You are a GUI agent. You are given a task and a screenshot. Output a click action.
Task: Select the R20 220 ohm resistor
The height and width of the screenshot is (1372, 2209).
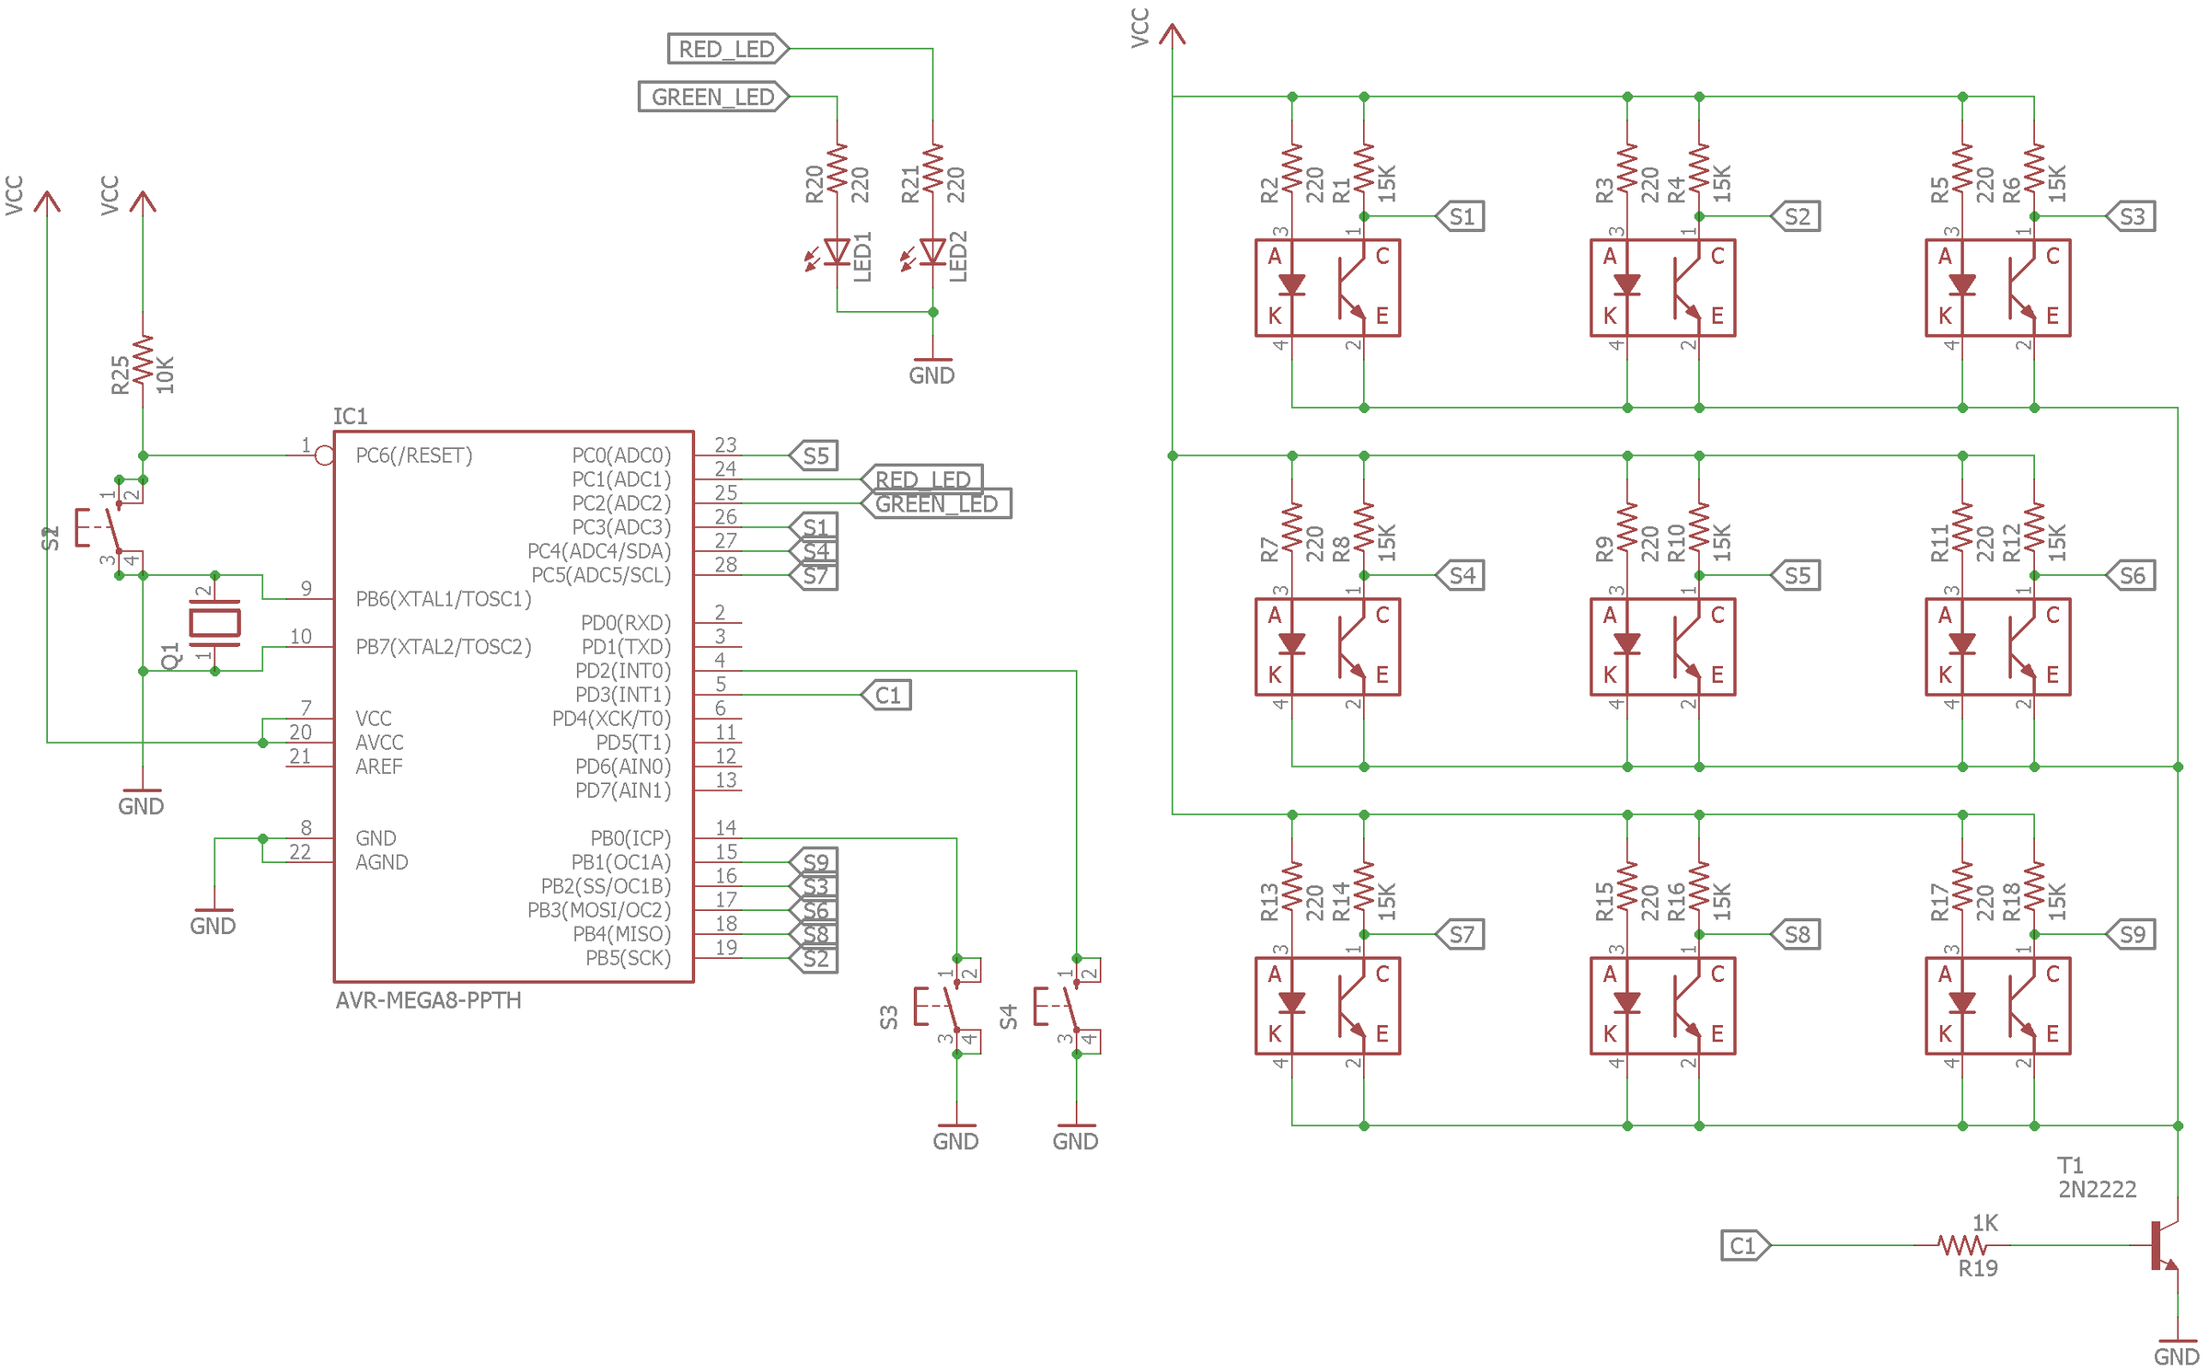click(x=837, y=168)
